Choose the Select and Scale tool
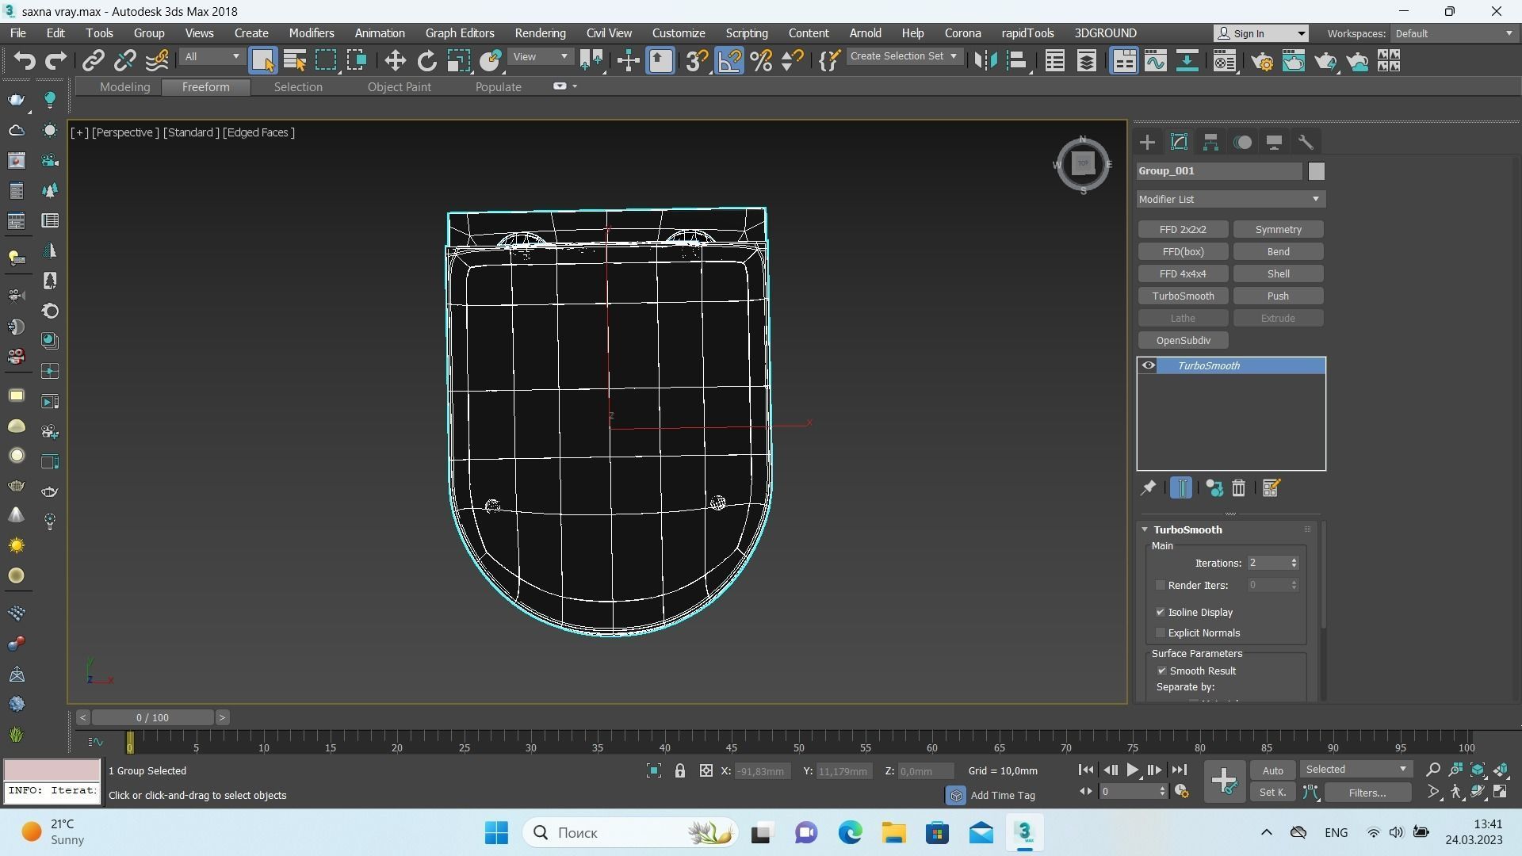Image resolution: width=1522 pixels, height=856 pixels. pyautogui.click(x=458, y=60)
